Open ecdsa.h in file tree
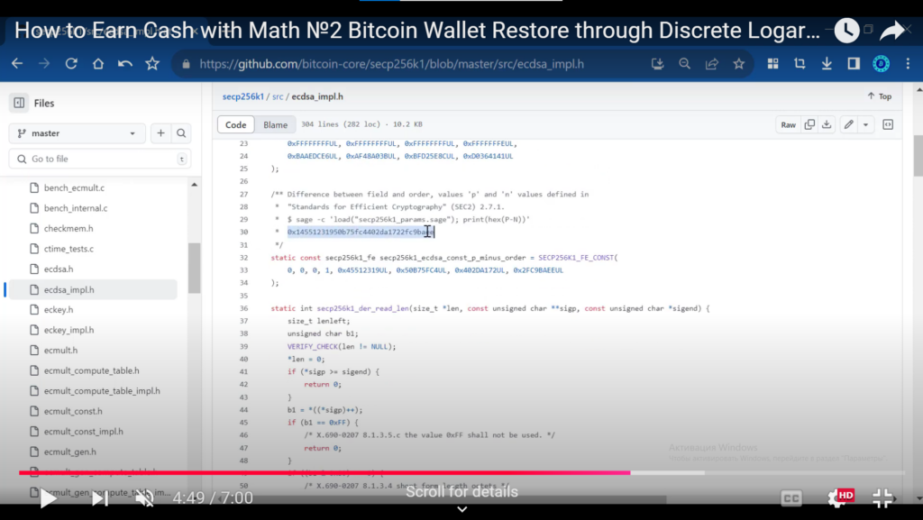The width and height of the screenshot is (923, 520). (x=59, y=269)
